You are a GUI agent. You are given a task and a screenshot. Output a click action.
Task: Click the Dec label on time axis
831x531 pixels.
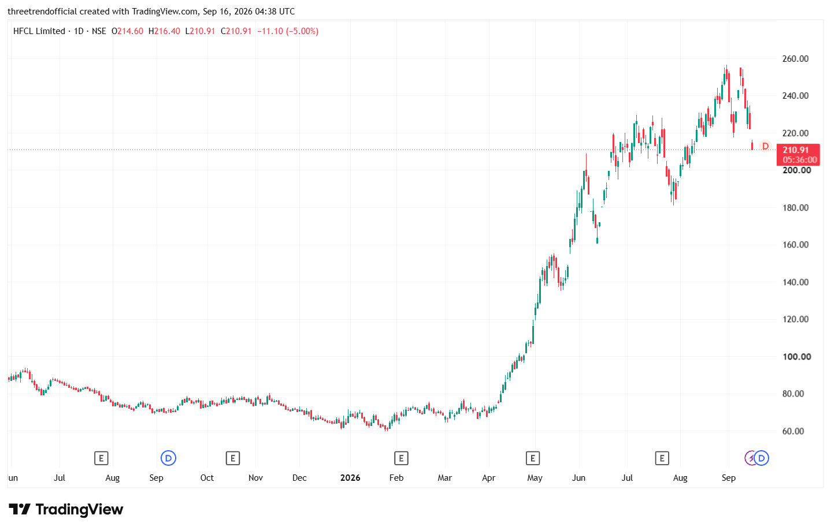pos(299,478)
